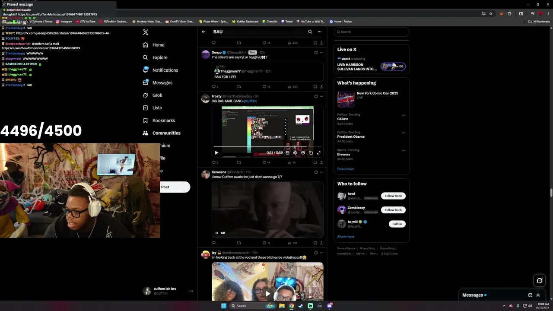This screenshot has height=311, width=553.
Task: Open Twitch bookmark in bookmarks bar
Action: pyautogui.click(x=287, y=22)
